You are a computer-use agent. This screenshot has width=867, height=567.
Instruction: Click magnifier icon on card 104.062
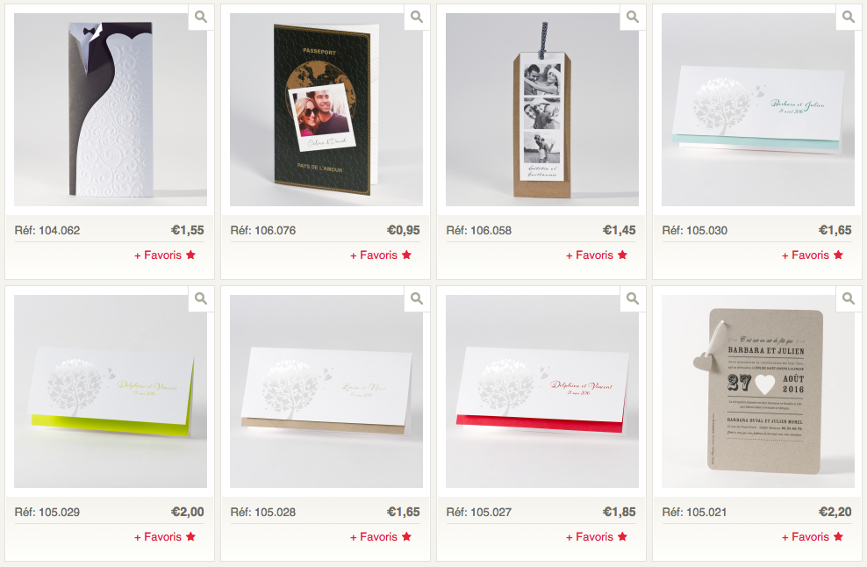(201, 18)
